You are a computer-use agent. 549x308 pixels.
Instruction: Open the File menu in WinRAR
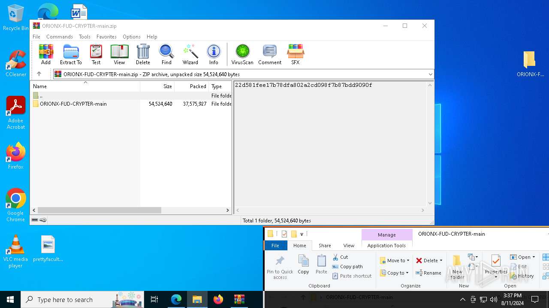(x=36, y=37)
